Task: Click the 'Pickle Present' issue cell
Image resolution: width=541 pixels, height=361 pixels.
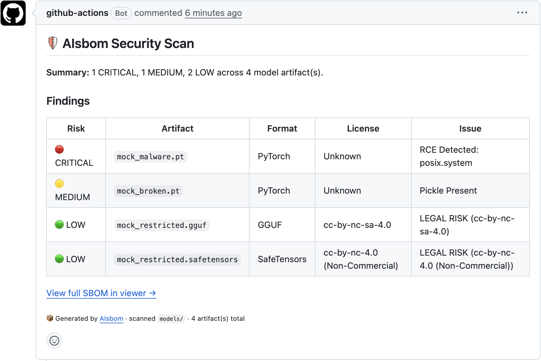Action: 470,190
